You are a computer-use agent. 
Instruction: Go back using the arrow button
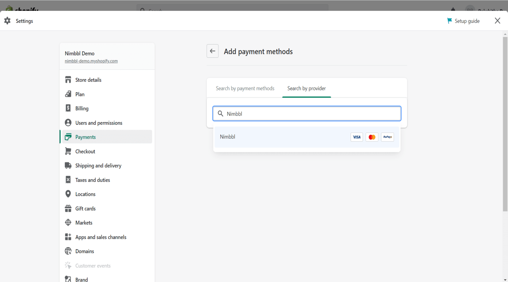(212, 51)
